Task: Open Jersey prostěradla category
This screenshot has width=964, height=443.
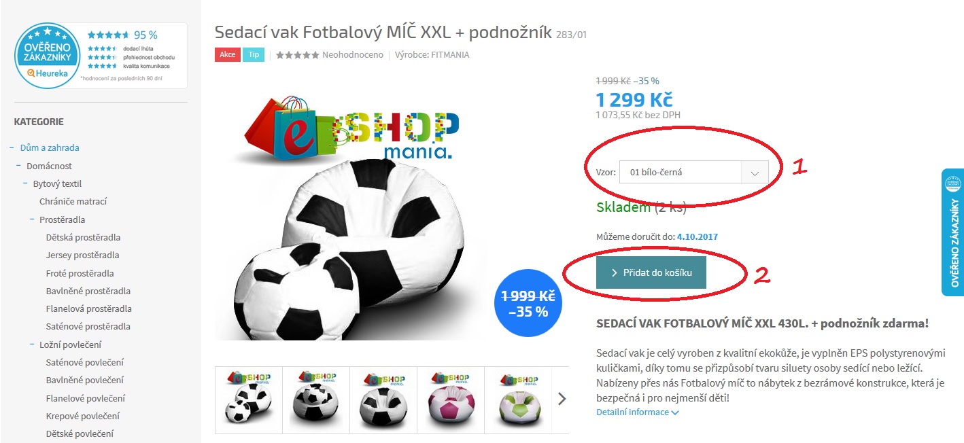Action: pos(82,255)
